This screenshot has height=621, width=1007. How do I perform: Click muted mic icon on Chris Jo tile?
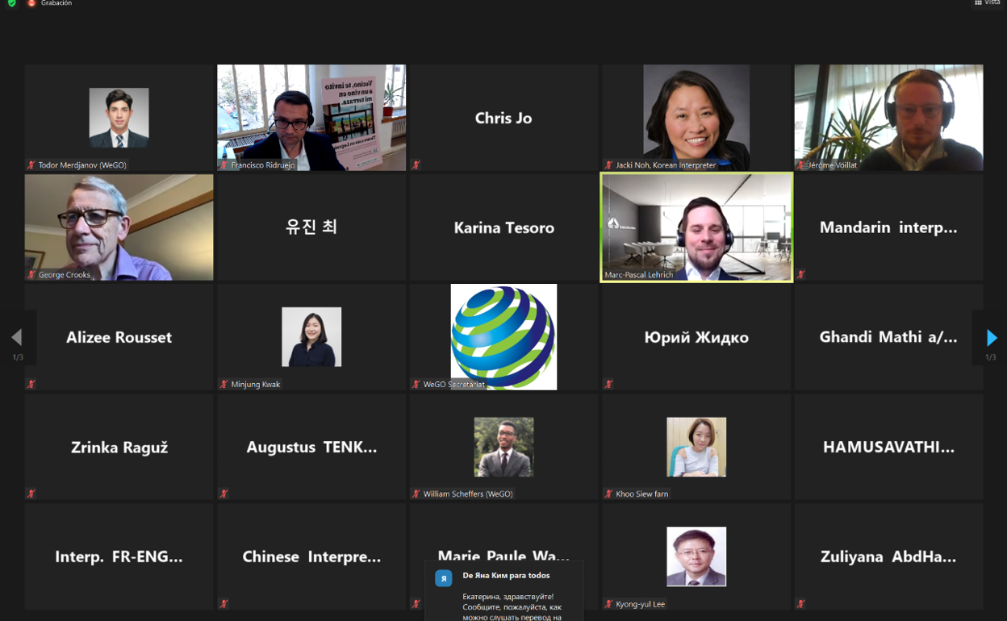(416, 165)
